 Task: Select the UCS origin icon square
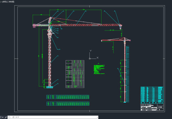pos(90,59)
